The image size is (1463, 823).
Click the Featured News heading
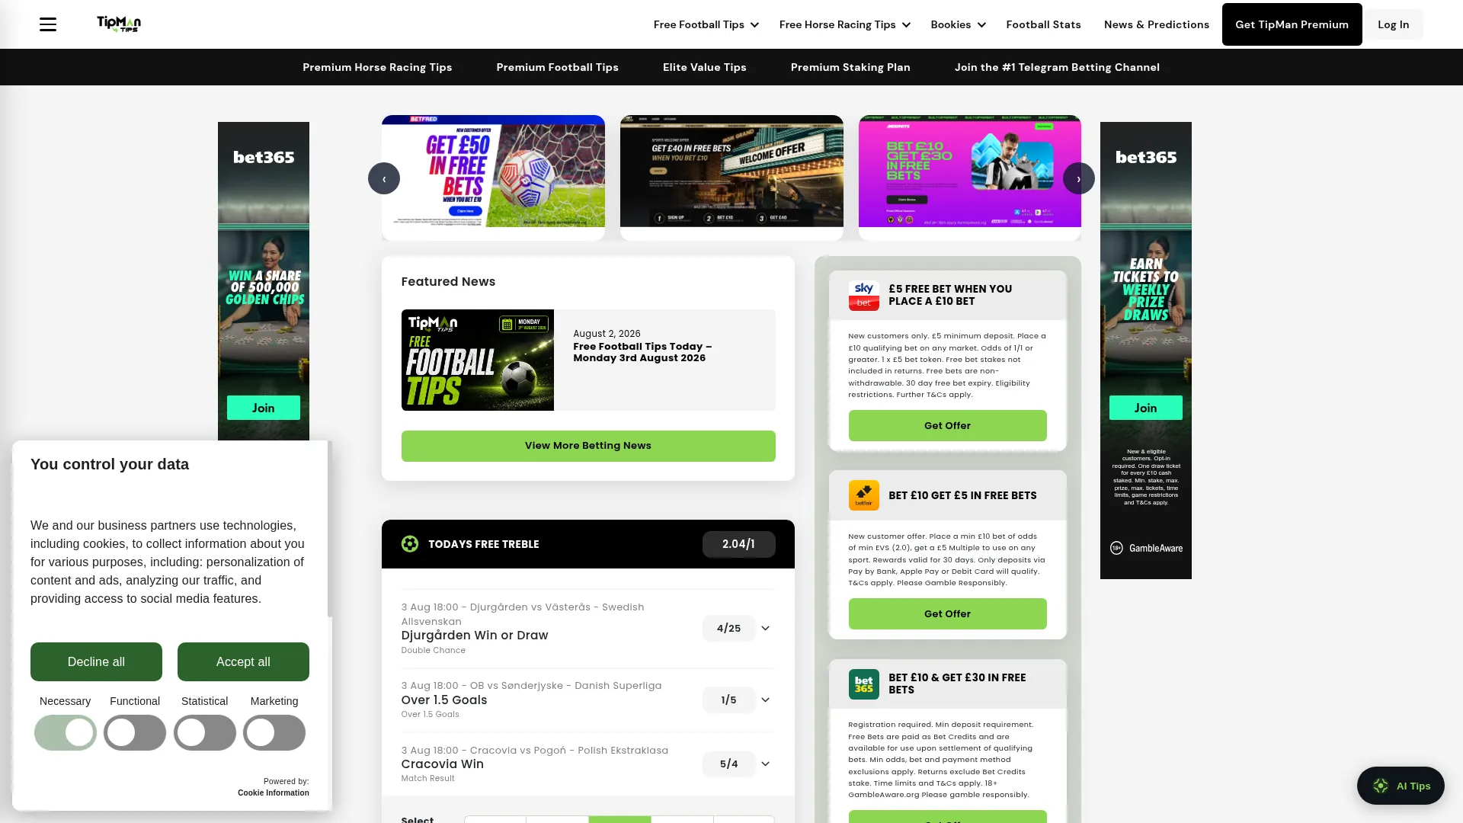pyautogui.click(x=448, y=282)
